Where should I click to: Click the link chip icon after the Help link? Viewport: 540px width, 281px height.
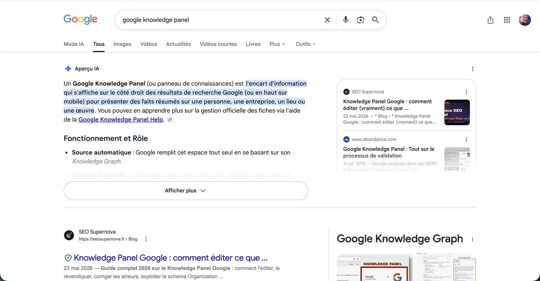tap(170, 119)
